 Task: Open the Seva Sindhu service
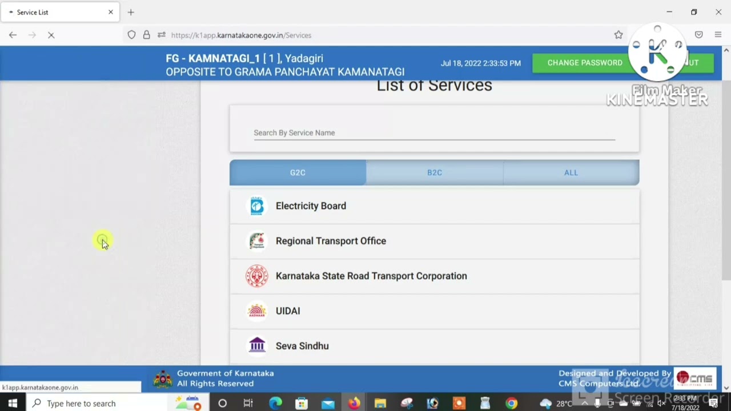[434, 346]
